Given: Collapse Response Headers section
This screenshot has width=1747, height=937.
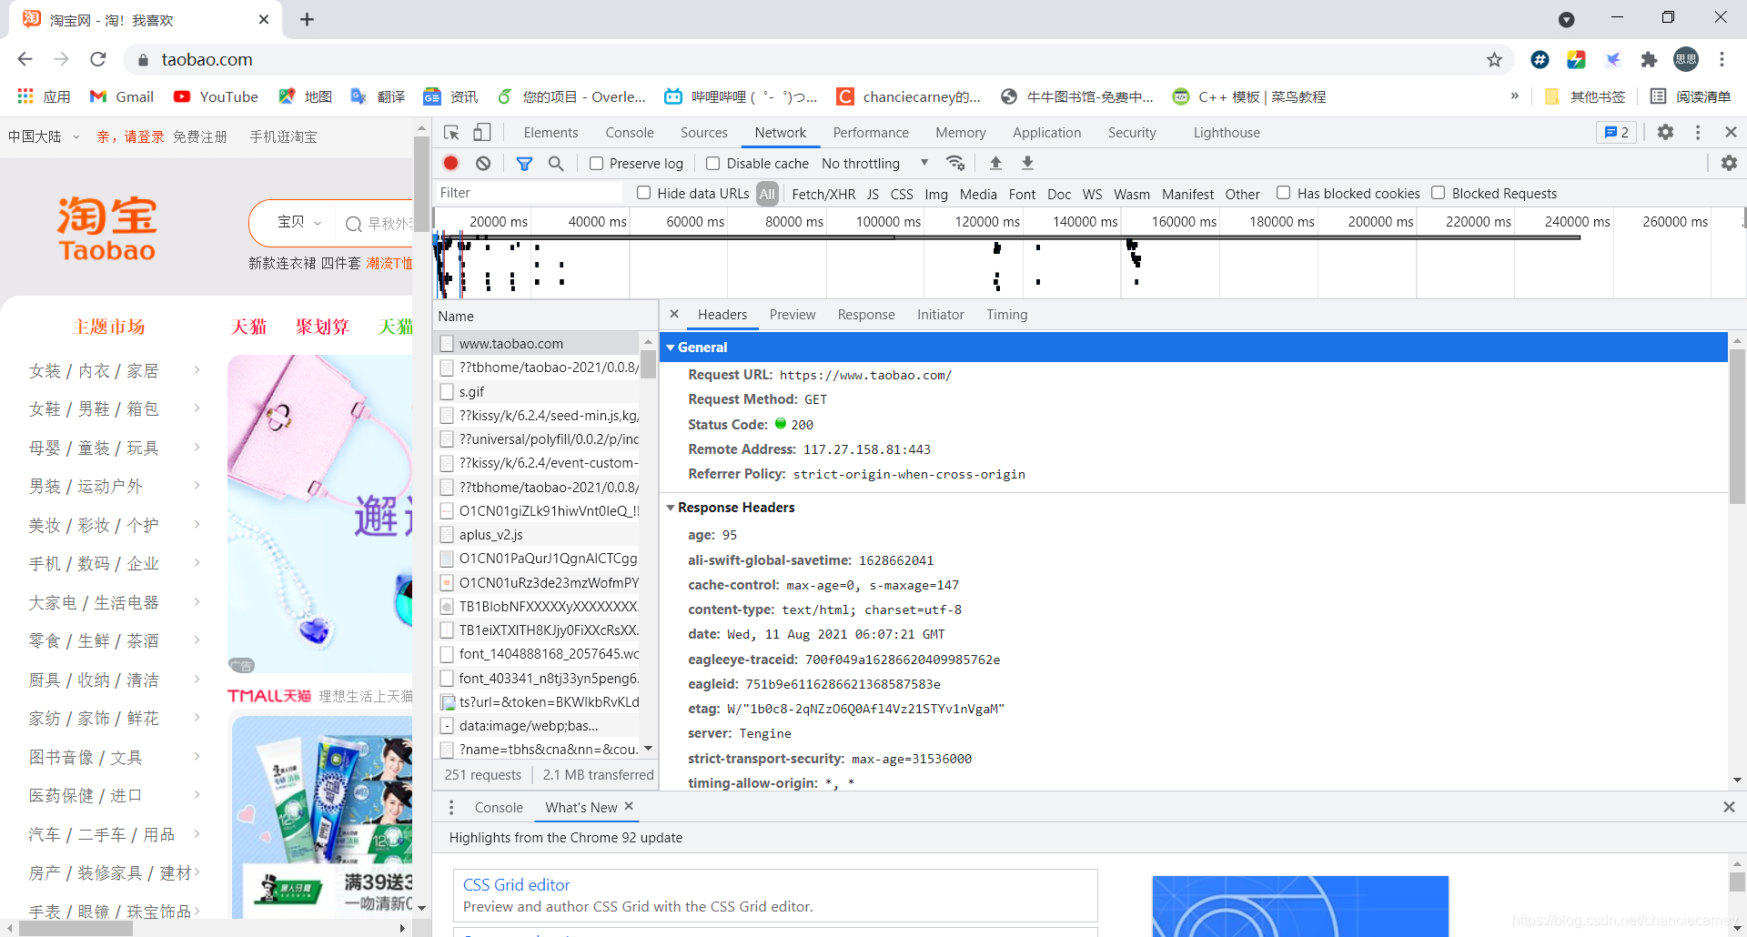Looking at the screenshot, I should click(x=671, y=508).
